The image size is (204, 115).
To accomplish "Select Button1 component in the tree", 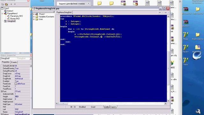I will [x=10, y=11].
